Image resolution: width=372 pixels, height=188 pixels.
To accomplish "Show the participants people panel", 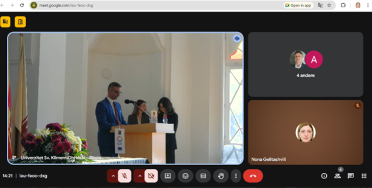I will (x=337, y=176).
